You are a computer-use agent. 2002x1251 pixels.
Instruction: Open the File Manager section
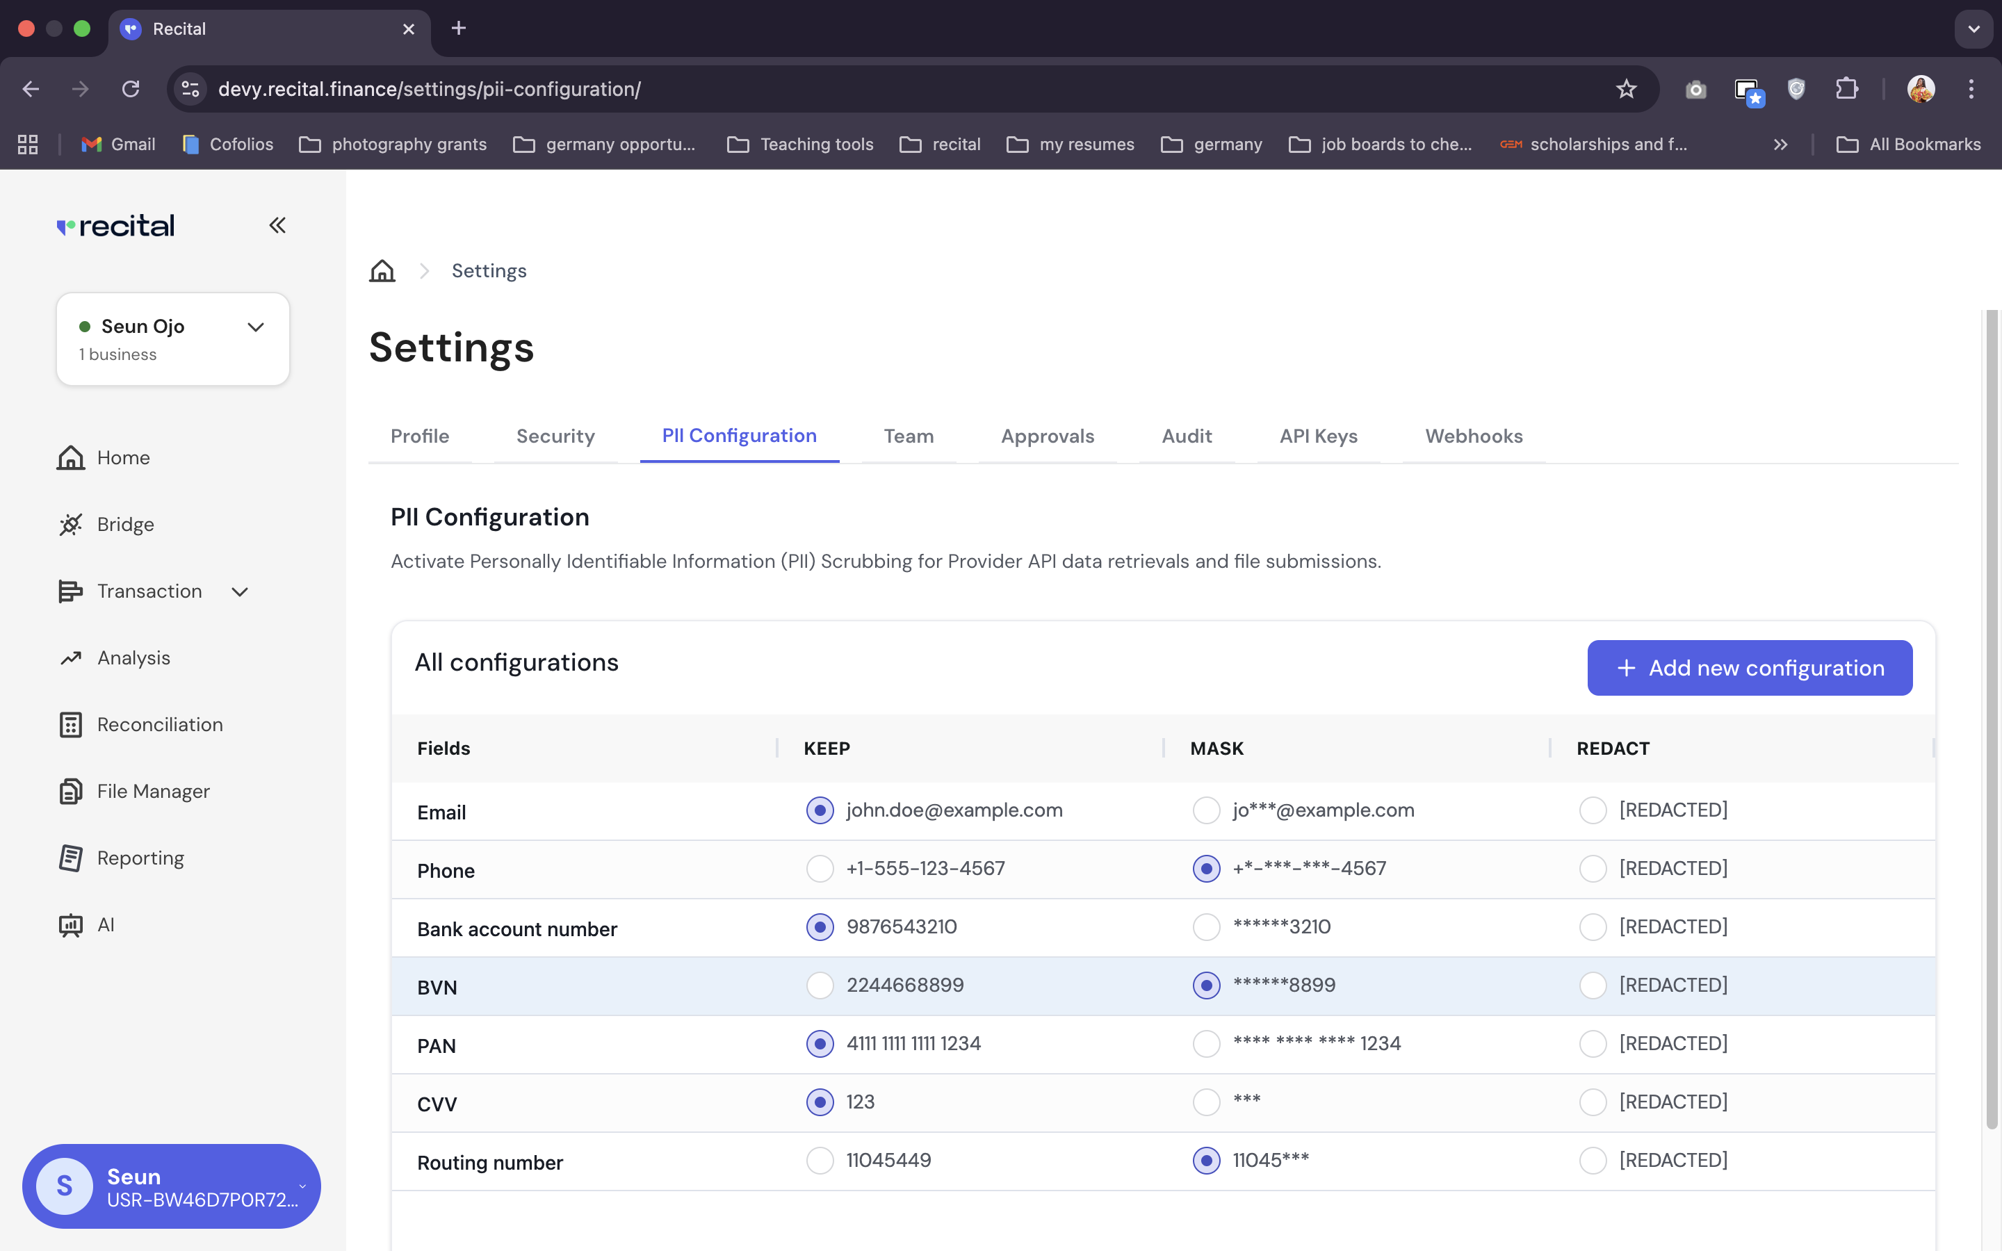pos(153,790)
